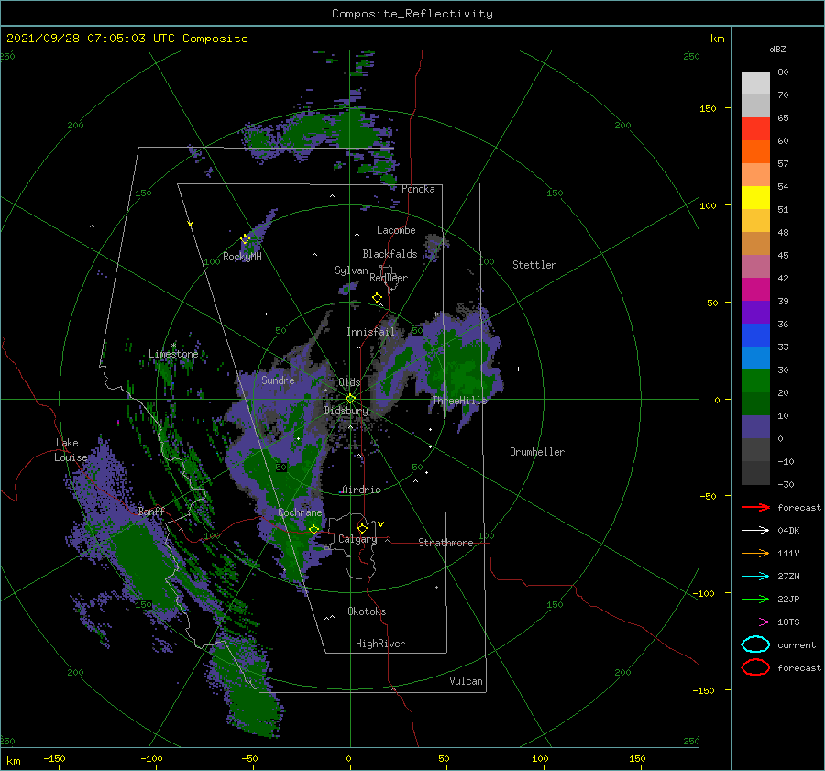
Task: Click the Blackfalds town label
Action: coord(390,254)
